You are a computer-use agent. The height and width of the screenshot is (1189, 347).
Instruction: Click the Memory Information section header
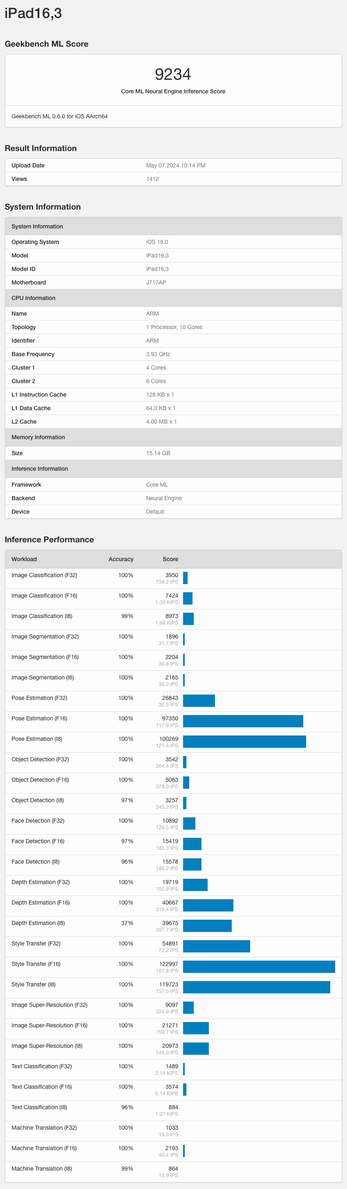coord(173,438)
